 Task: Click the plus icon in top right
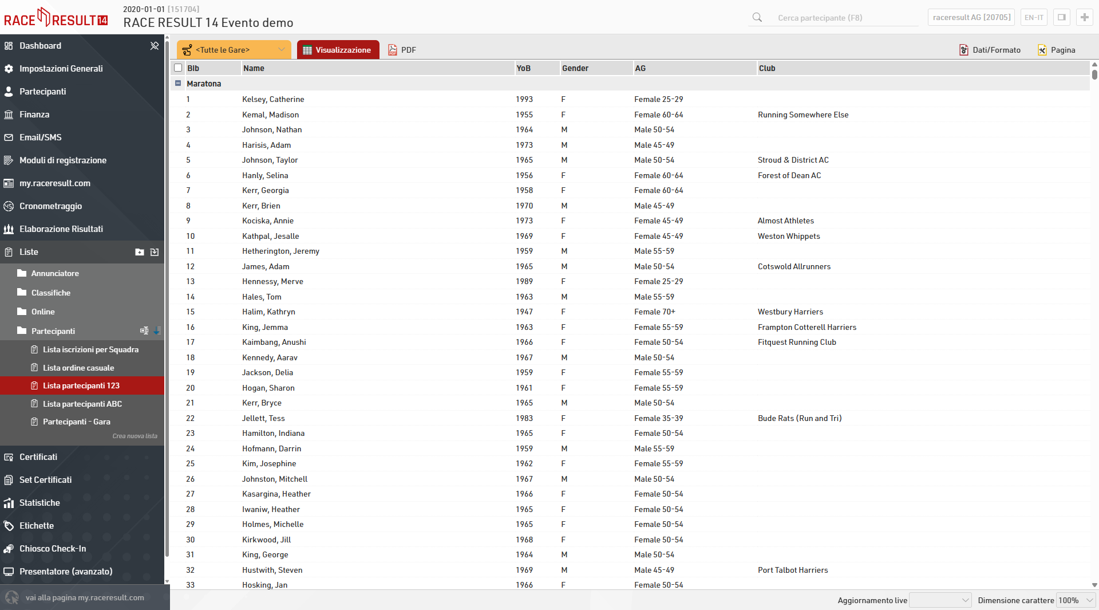point(1084,17)
